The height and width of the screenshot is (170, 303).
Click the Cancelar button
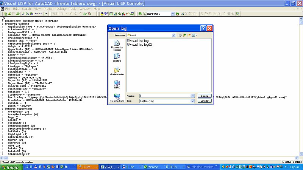coord(205,101)
